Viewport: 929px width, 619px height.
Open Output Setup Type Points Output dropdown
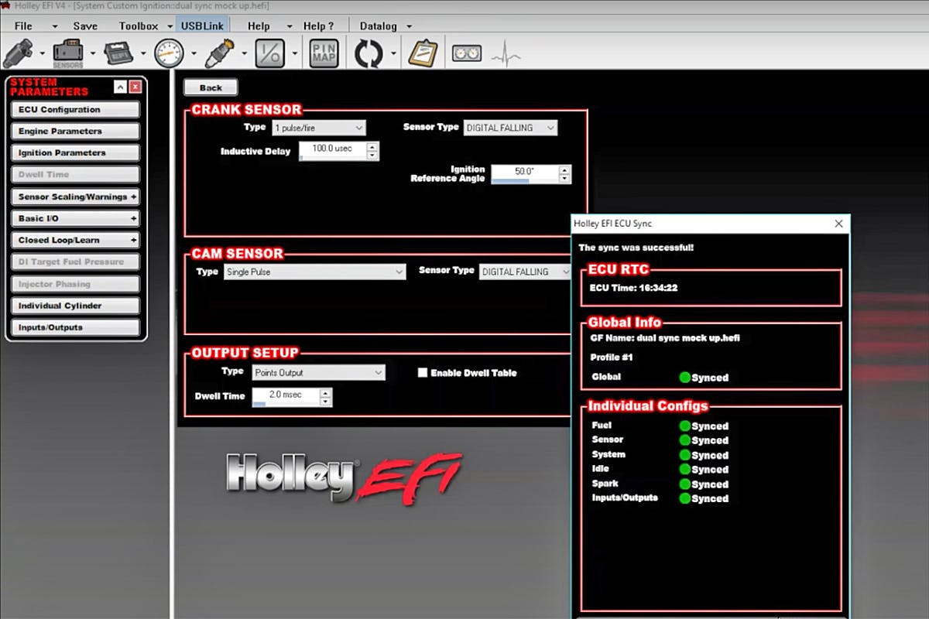pos(318,372)
